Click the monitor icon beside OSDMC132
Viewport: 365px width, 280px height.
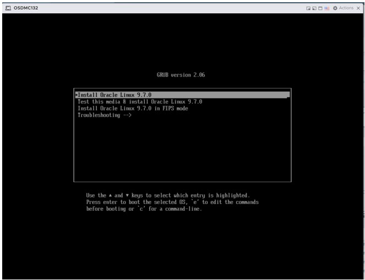[8, 8]
